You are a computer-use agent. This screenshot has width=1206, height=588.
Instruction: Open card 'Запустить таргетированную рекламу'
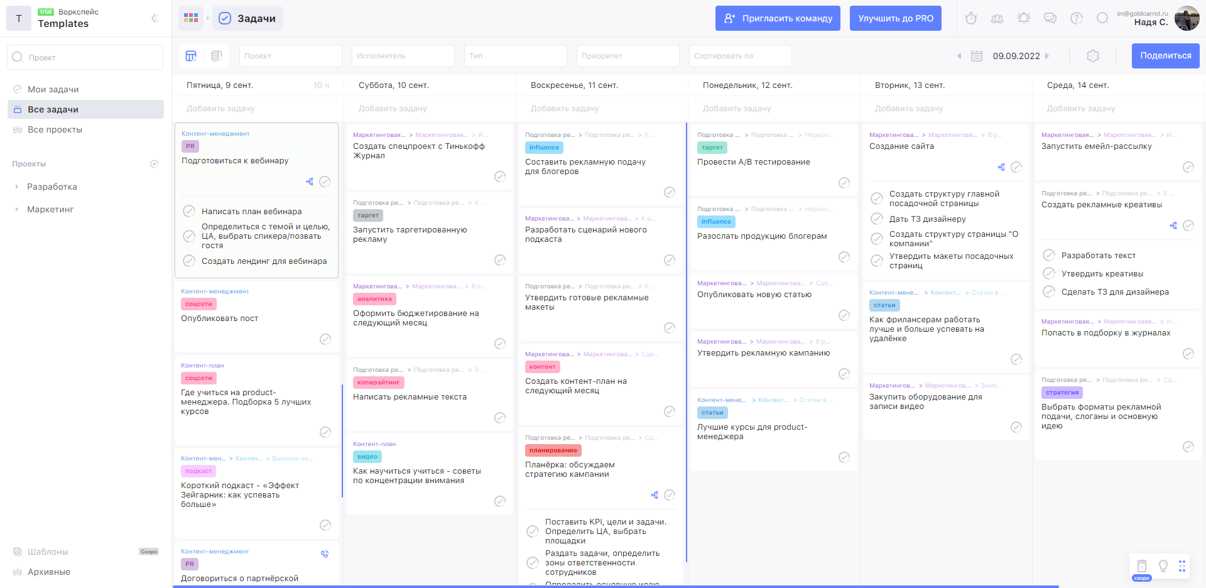pos(430,234)
